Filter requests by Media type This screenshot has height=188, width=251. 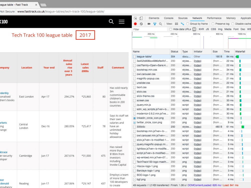(228, 29)
